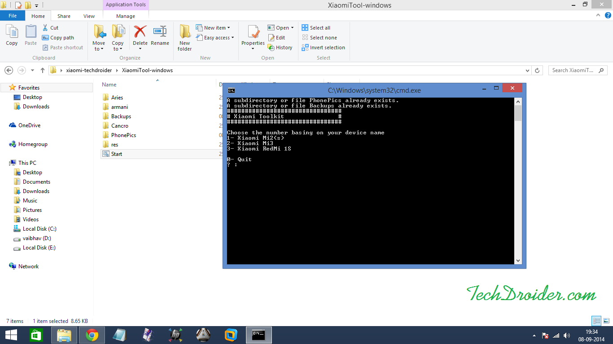The image size is (613, 344).
Task: Click the Paste icon in the Clipboard group
Action: [30, 36]
